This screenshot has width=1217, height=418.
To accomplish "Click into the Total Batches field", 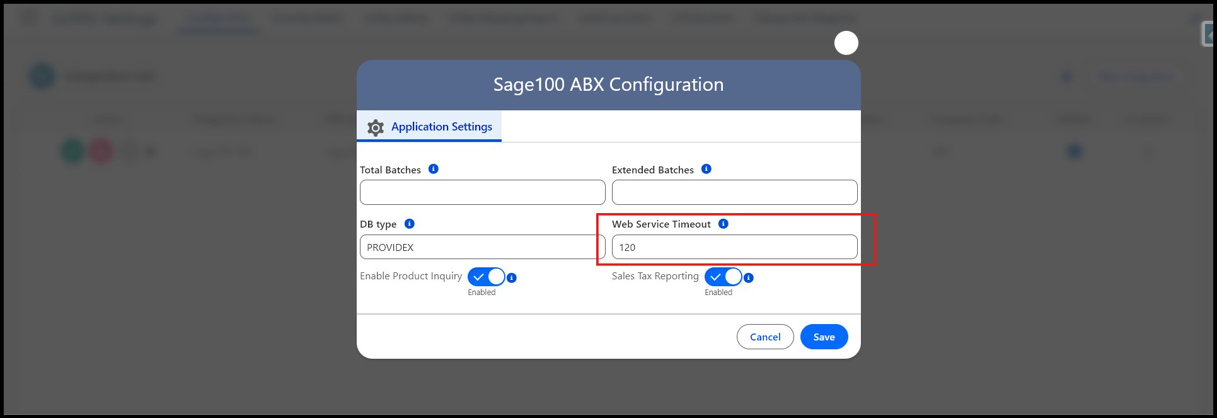I will (482, 192).
